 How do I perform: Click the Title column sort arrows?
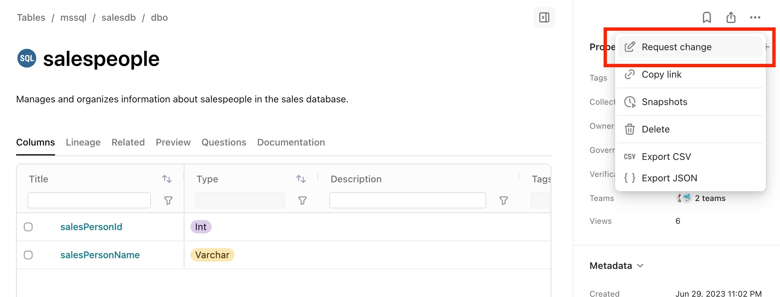167,179
